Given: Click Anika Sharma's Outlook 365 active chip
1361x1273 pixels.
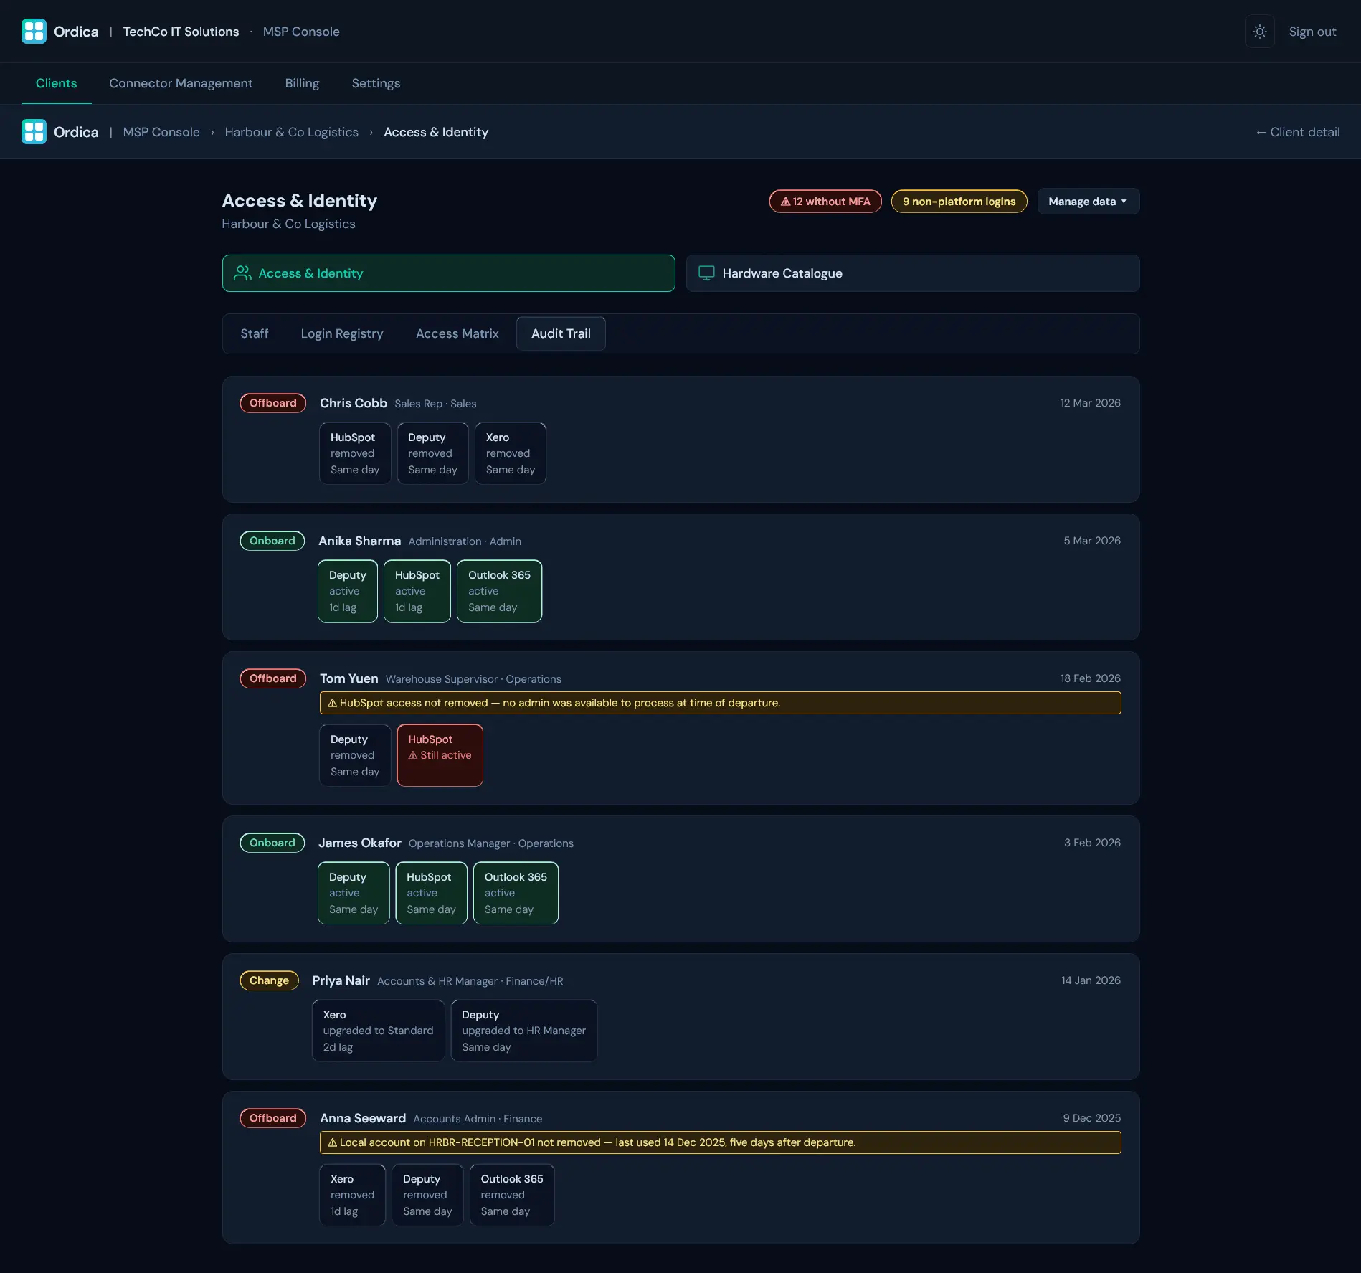Looking at the screenshot, I should coord(499,591).
